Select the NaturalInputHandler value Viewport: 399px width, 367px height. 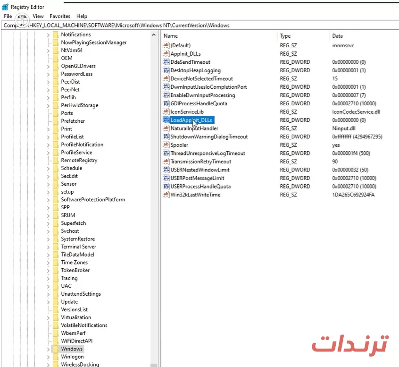coord(194,128)
